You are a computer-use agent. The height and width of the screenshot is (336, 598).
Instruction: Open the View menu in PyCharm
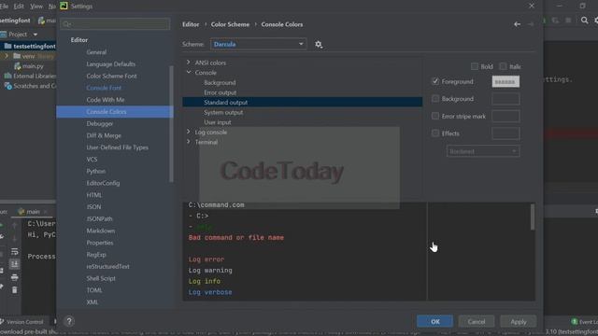(36, 7)
